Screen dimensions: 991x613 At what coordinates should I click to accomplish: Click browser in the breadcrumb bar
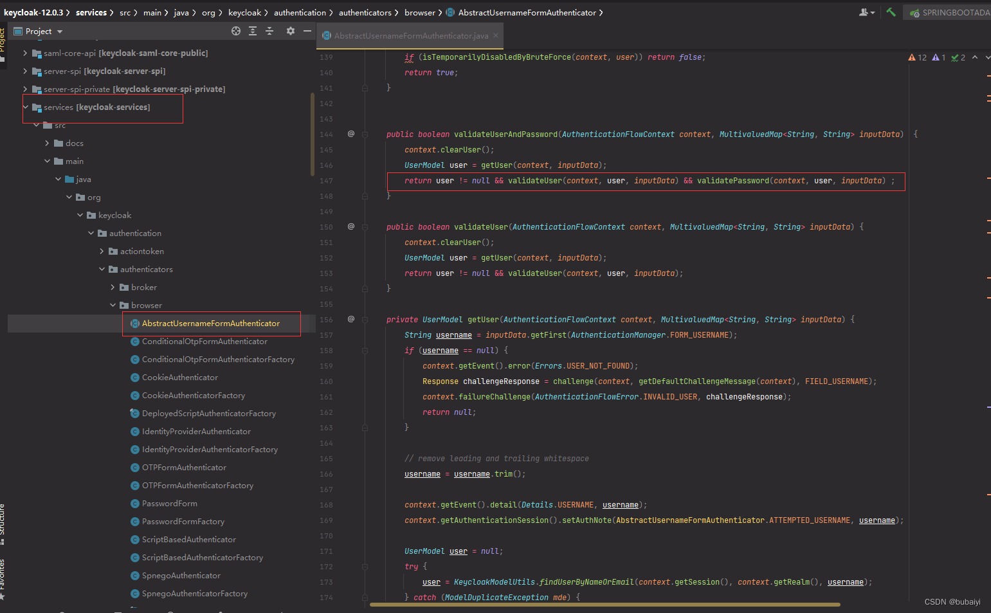click(420, 12)
